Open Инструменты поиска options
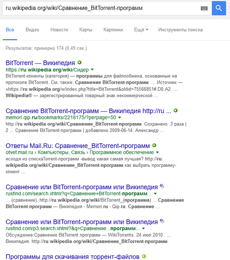This screenshot has height=260, width=230. pyautogui.click(x=180, y=30)
